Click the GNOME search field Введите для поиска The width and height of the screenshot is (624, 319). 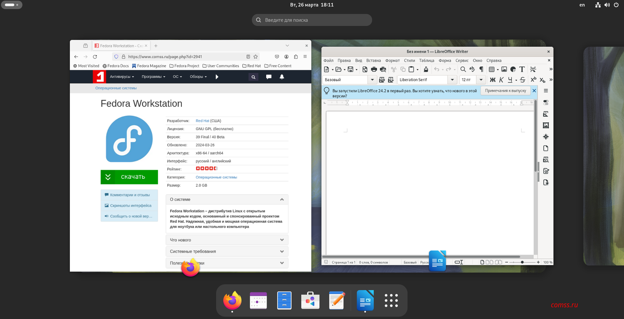click(312, 20)
